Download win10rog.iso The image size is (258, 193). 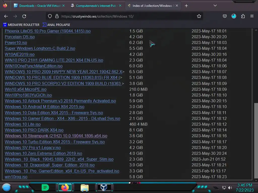(16, 177)
